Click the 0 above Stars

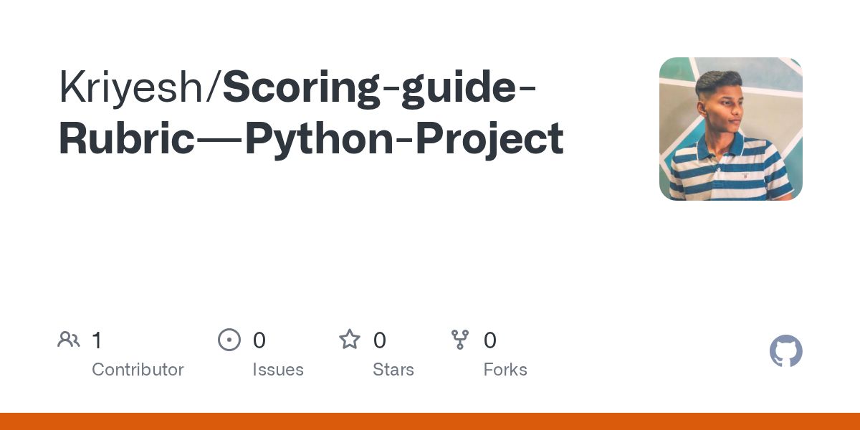click(x=380, y=340)
